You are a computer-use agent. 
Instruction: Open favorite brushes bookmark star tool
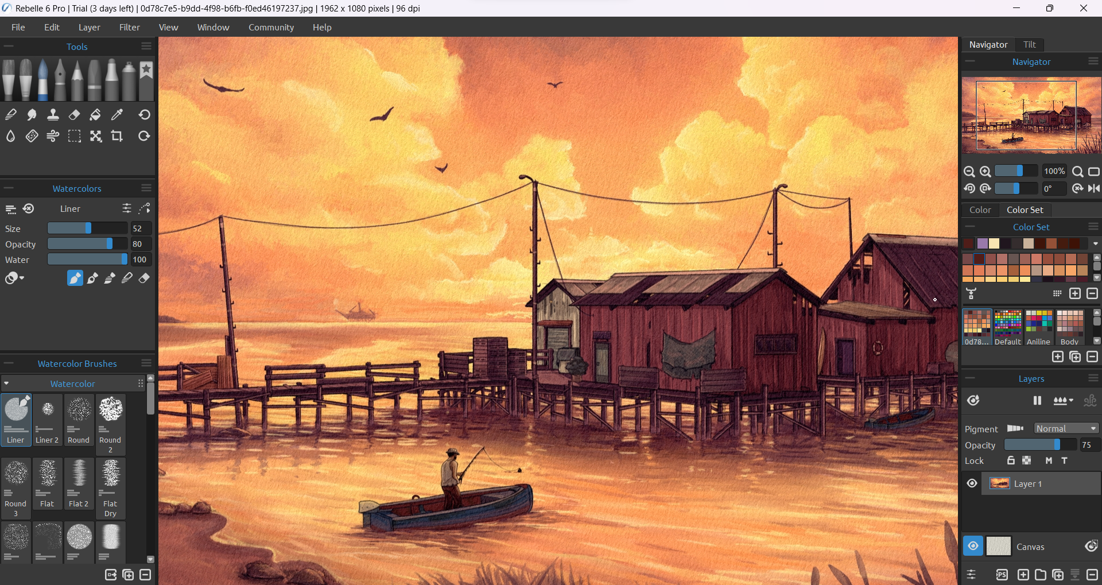[x=146, y=80]
